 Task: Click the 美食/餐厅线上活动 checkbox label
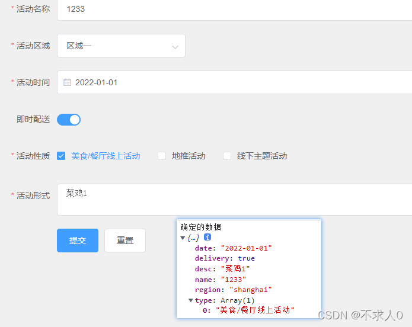[x=106, y=156]
